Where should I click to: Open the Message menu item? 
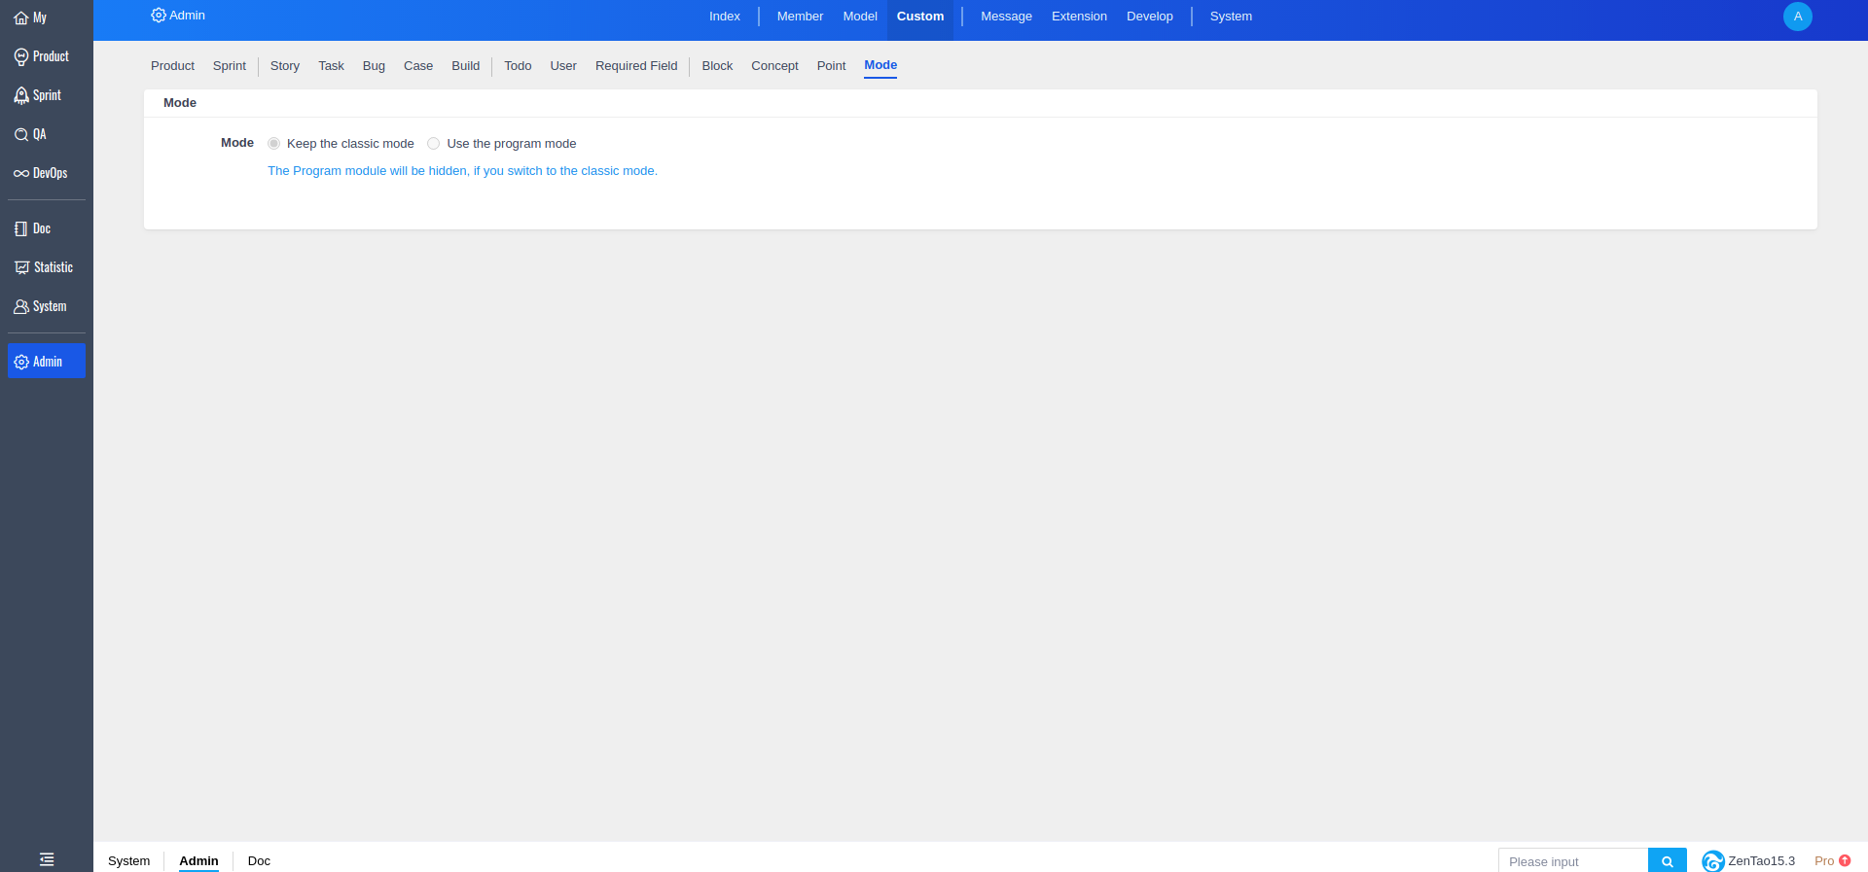(x=1006, y=17)
